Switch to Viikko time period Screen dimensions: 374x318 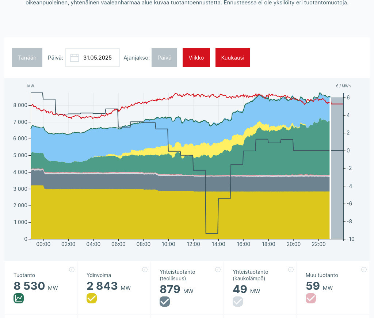(x=196, y=58)
